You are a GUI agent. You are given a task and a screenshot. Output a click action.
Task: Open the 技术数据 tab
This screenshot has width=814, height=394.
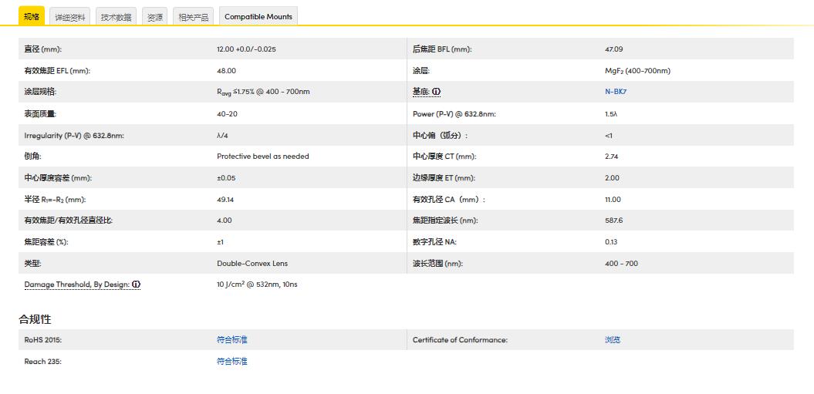pos(117,17)
